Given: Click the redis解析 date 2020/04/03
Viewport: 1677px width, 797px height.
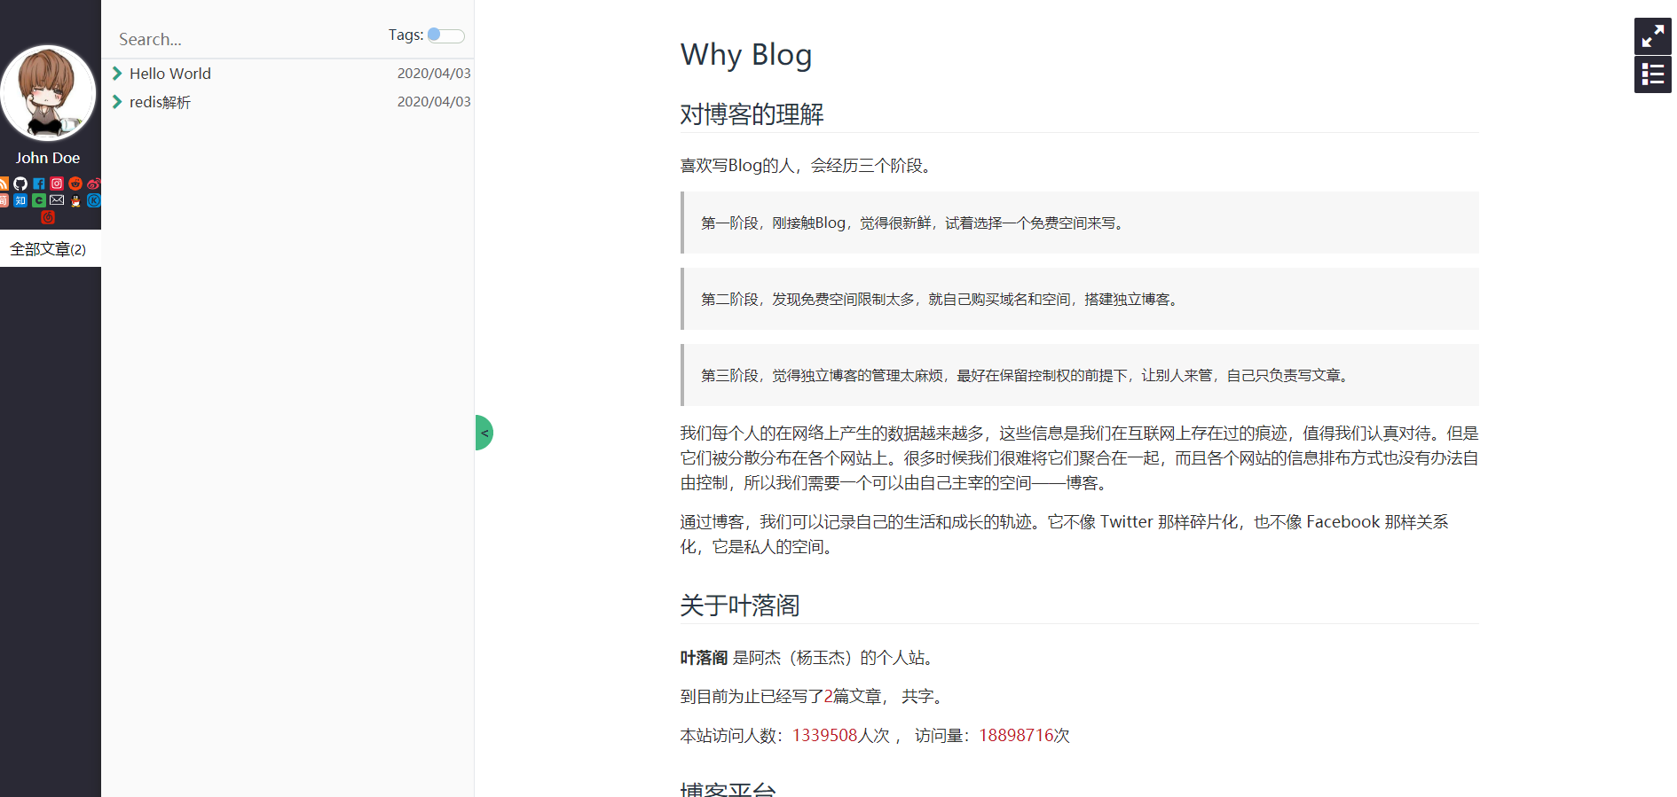Looking at the screenshot, I should point(434,102).
